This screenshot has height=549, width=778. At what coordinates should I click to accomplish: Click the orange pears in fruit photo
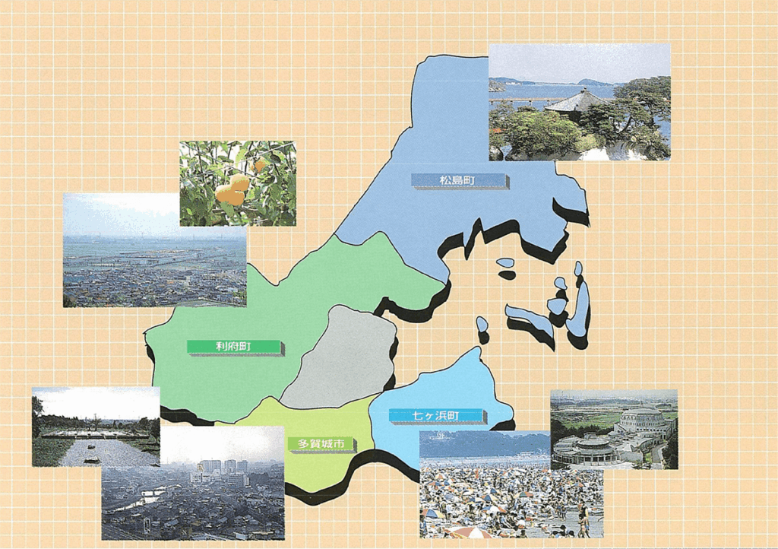[x=232, y=190]
